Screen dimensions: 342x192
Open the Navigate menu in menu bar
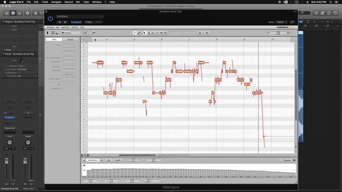56,2
